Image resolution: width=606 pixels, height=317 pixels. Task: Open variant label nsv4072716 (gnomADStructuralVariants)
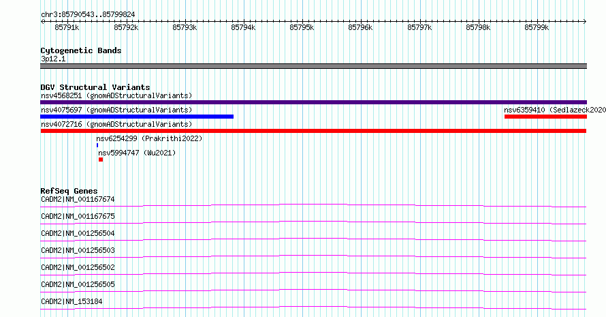(x=116, y=124)
